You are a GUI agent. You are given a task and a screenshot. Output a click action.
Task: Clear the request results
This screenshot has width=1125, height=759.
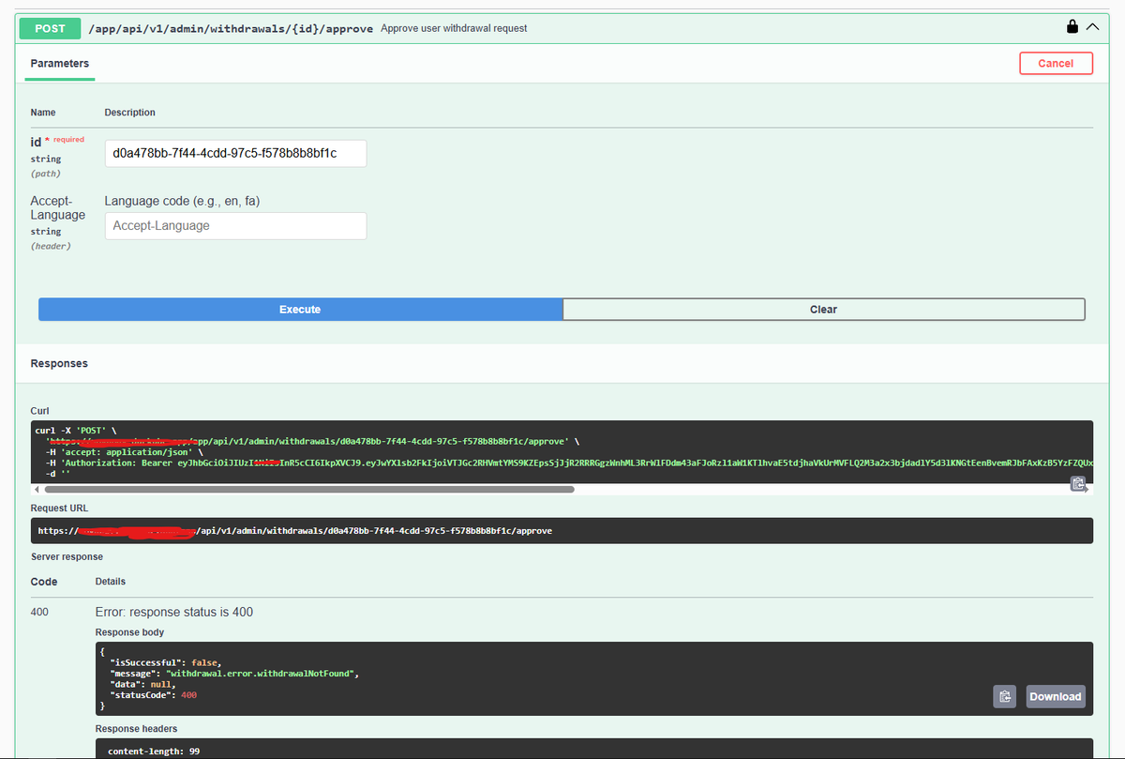(x=823, y=310)
